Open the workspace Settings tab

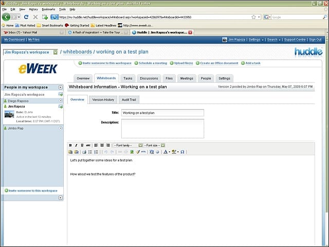point(224,78)
